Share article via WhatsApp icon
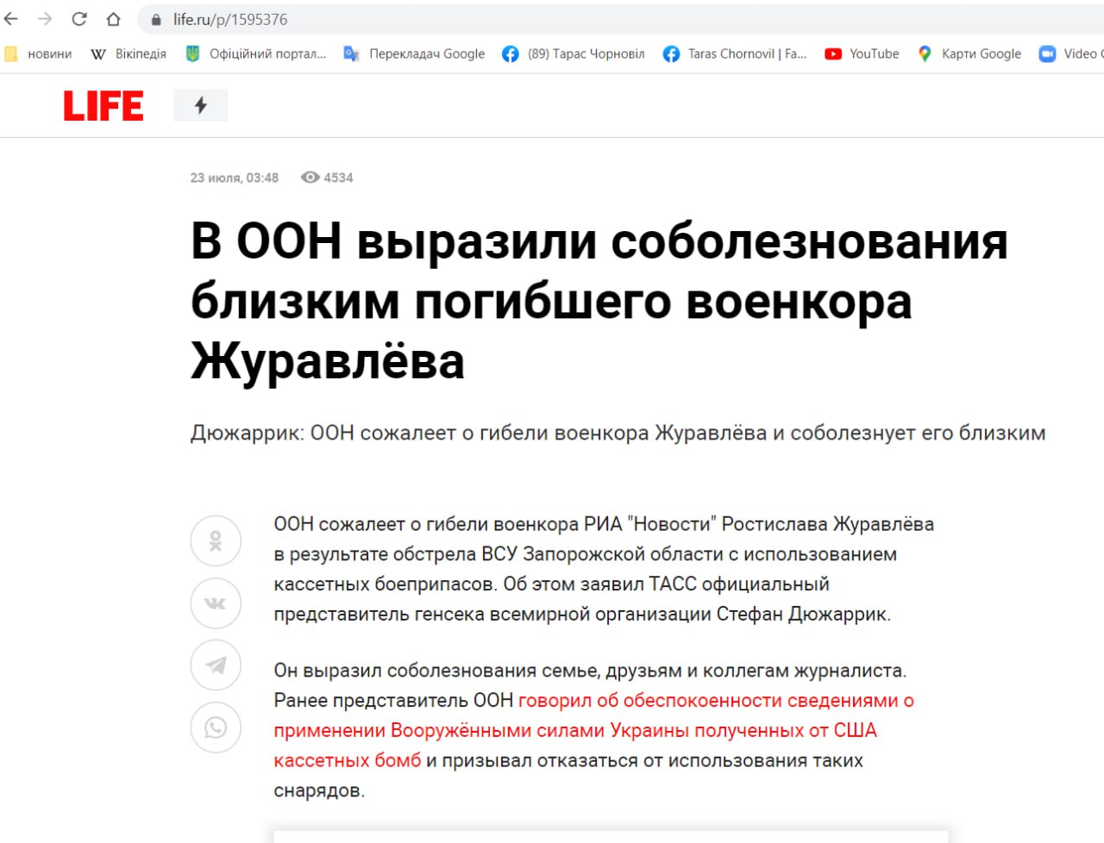1104x843 pixels. tap(216, 727)
